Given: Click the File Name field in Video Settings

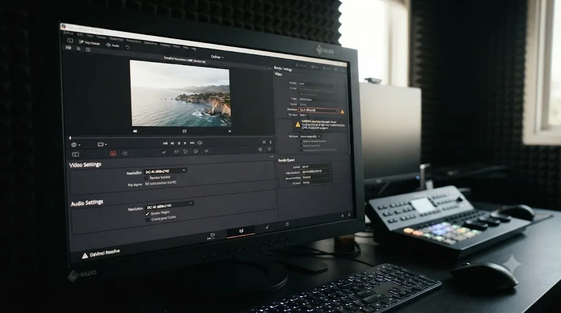Looking at the screenshot, I should click(161, 183).
